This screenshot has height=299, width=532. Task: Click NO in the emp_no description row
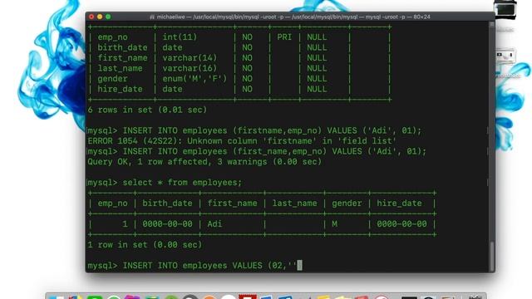[x=247, y=37]
